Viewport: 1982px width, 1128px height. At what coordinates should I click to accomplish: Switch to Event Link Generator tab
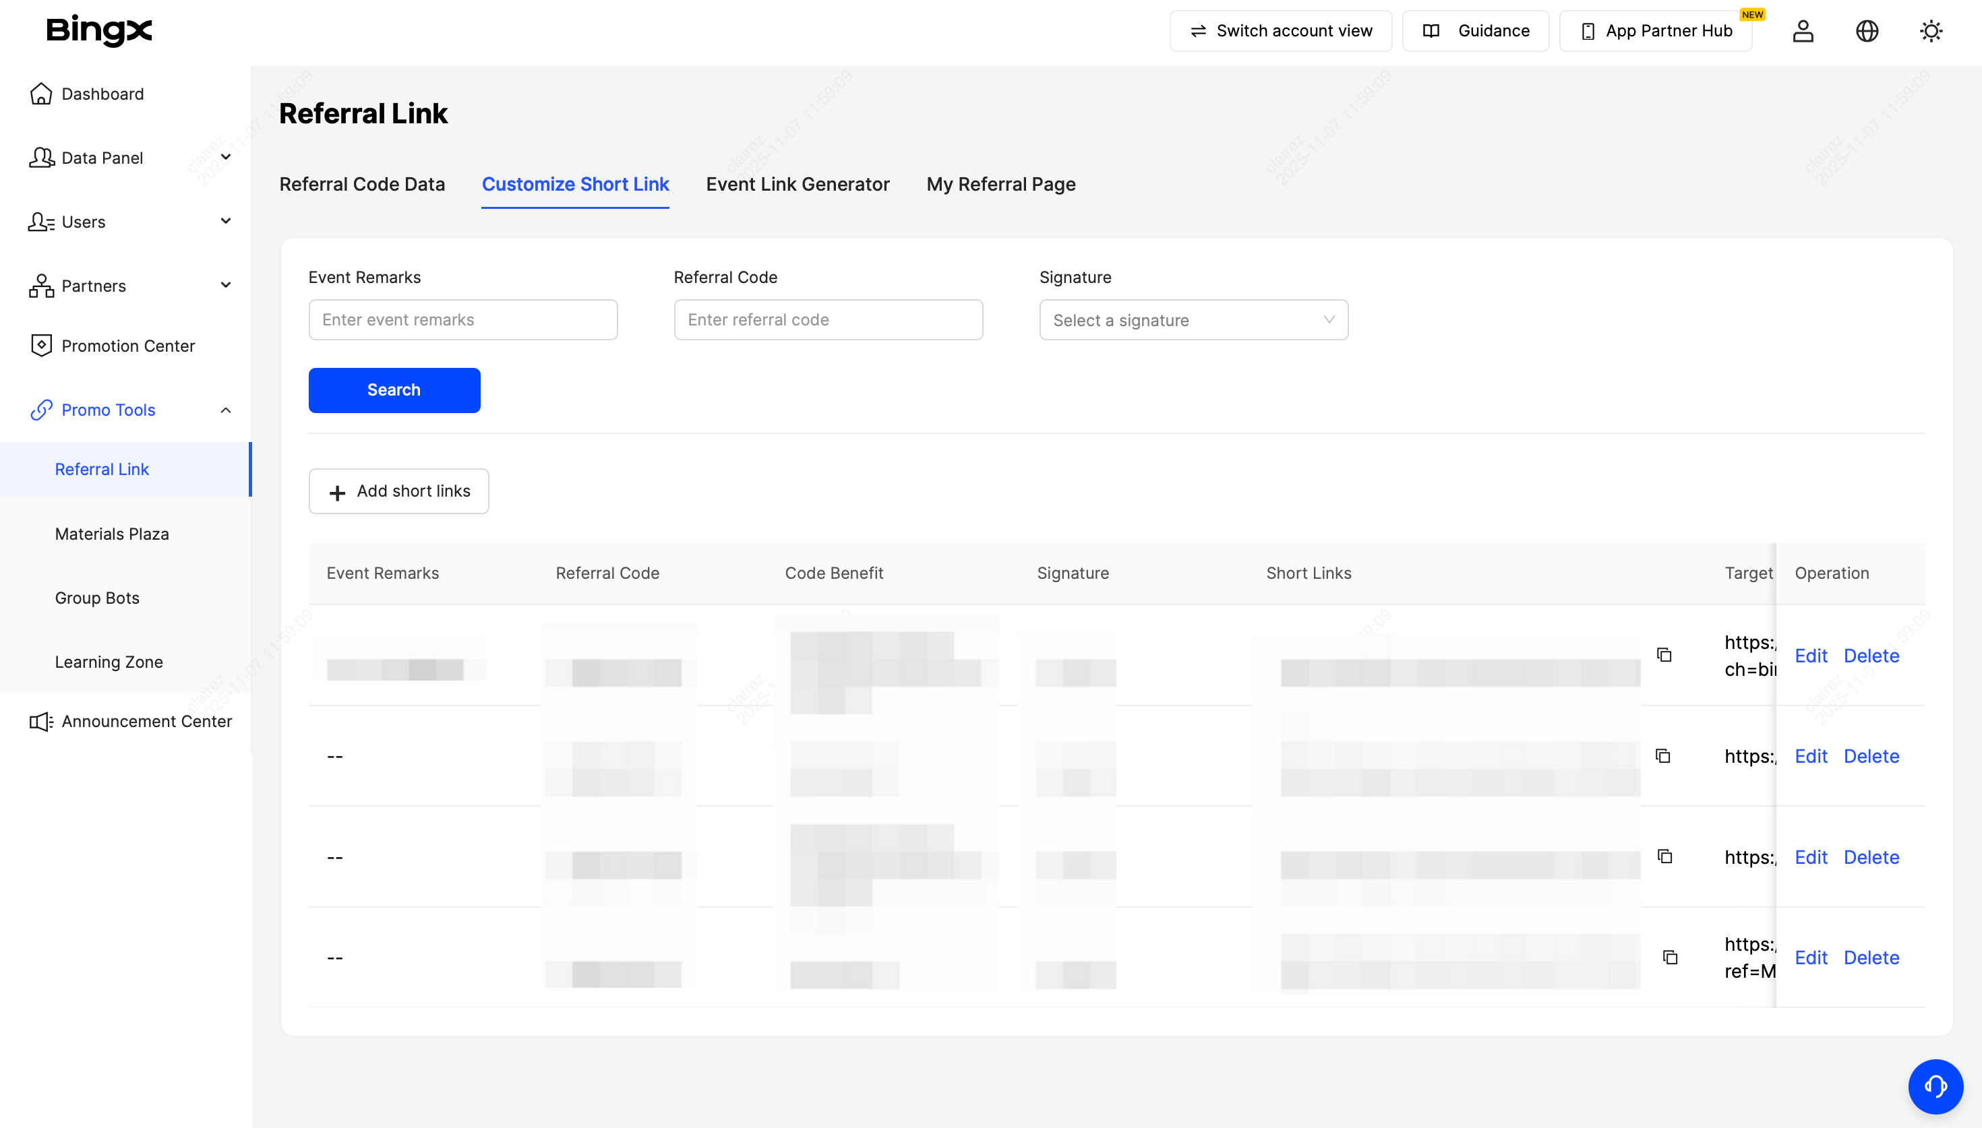(x=798, y=185)
